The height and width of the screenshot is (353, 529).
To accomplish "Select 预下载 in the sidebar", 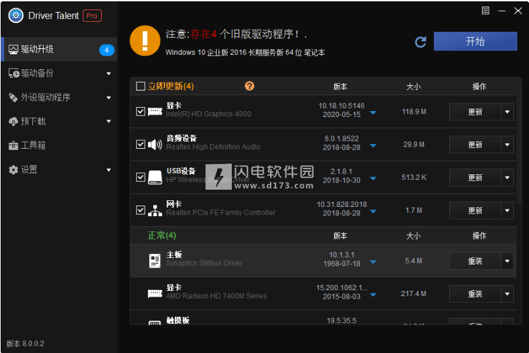I will [x=59, y=122].
